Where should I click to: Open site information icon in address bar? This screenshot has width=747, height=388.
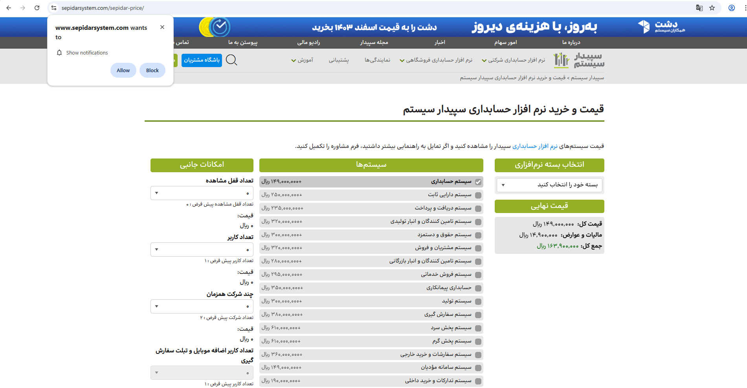54,8
